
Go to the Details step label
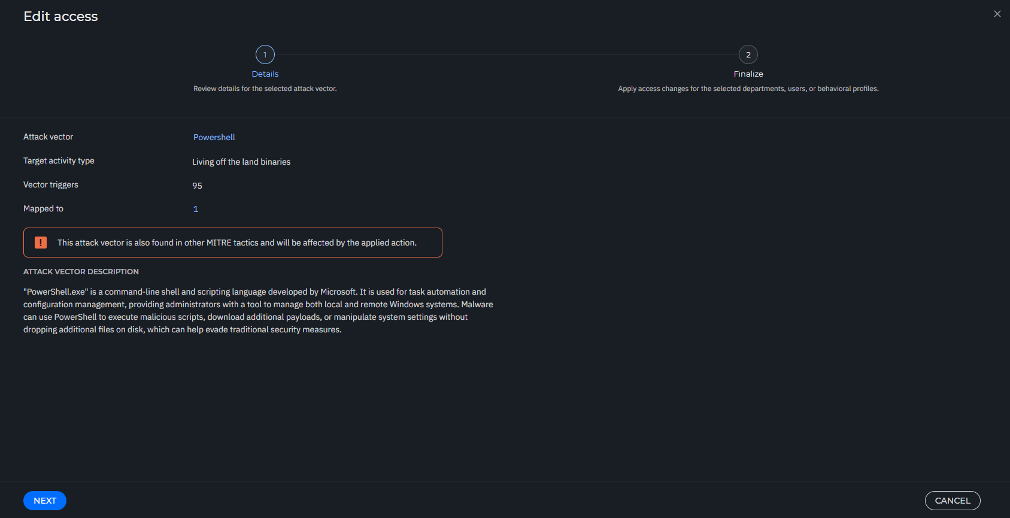tap(265, 74)
